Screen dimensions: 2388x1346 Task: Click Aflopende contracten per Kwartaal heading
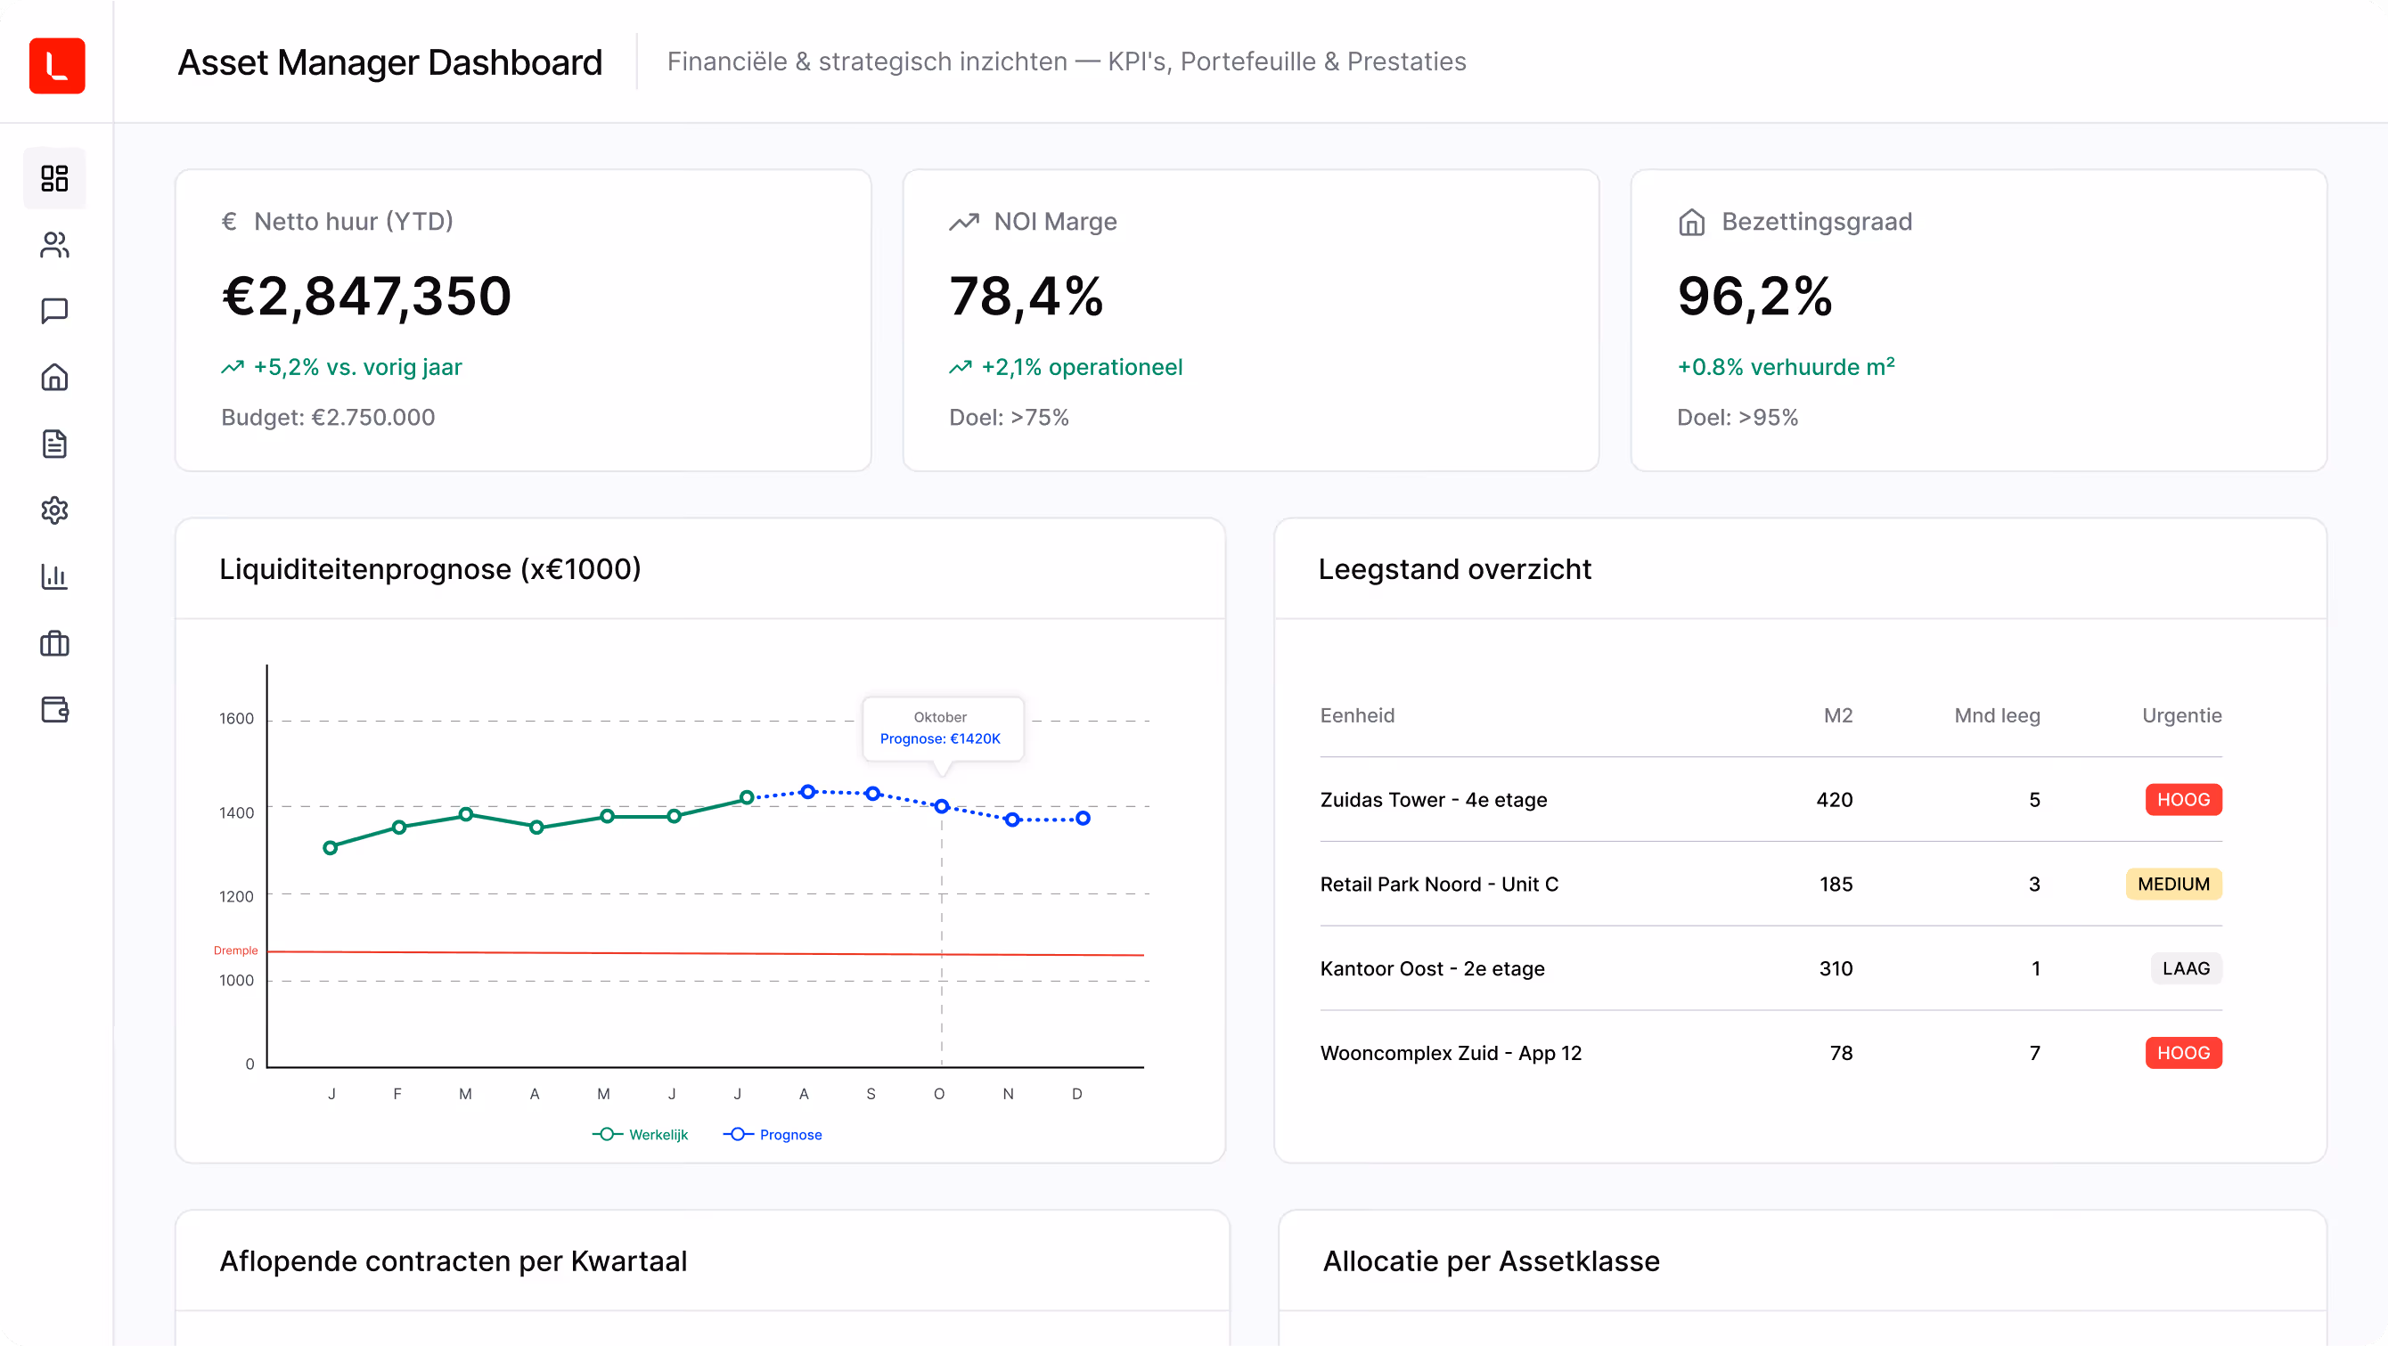pos(454,1261)
